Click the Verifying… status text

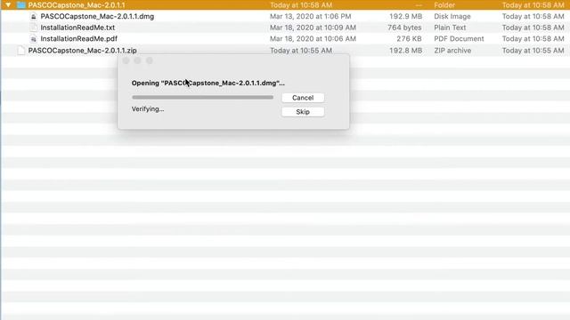tap(148, 108)
